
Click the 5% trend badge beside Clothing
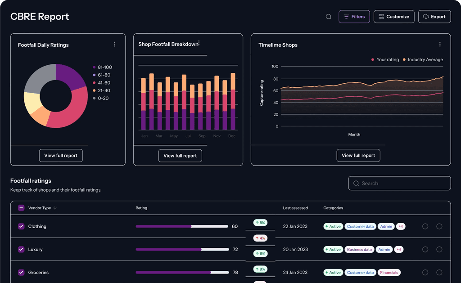[260, 222]
